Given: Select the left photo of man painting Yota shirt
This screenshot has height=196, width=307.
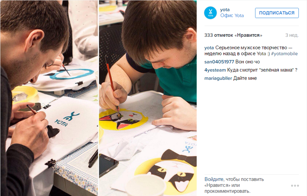Looking at the screenshot, I should [49, 98].
